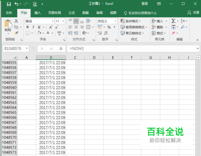Click the 条件格式 button
The width and height of the screenshot is (201, 156).
tap(131, 21)
